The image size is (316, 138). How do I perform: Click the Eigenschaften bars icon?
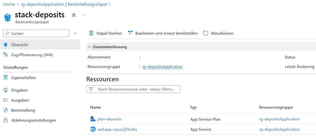click(x=6, y=78)
